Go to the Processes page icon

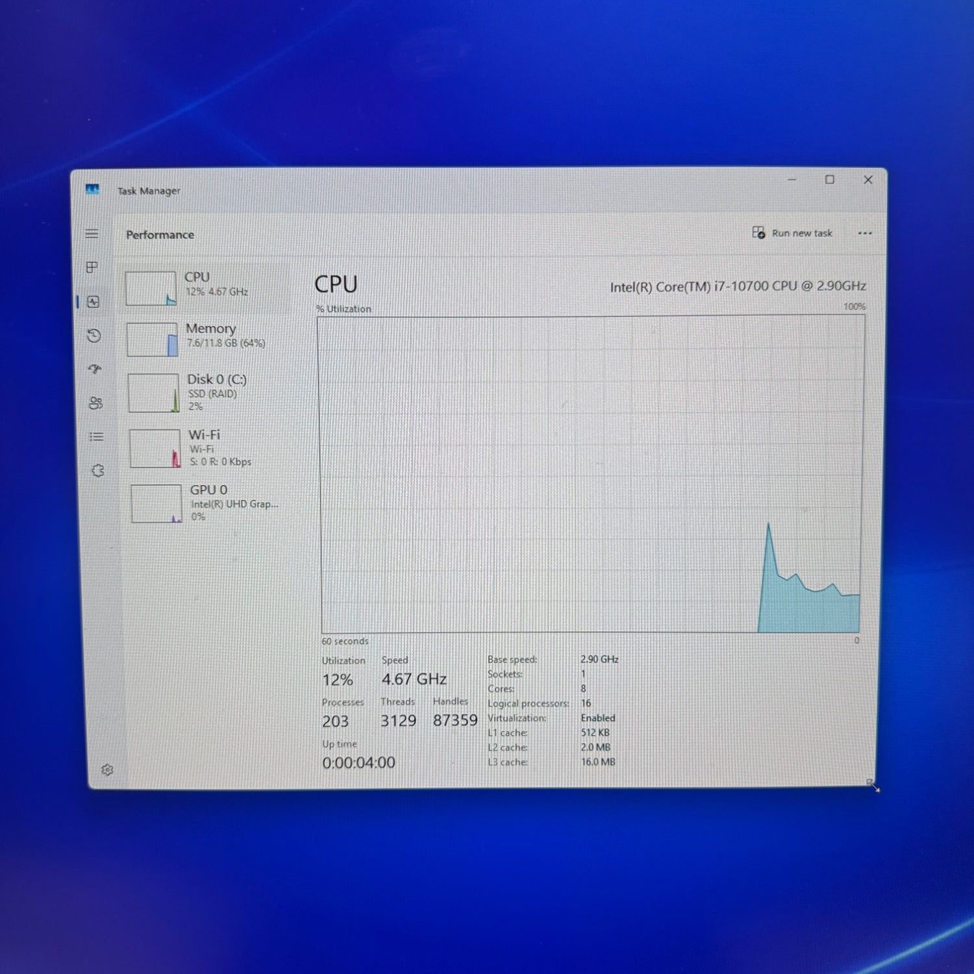[x=92, y=268]
